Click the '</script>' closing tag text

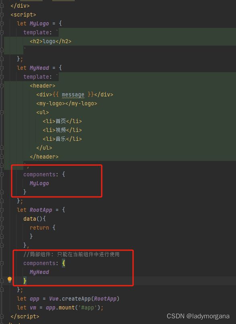click(x=25, y=316)
